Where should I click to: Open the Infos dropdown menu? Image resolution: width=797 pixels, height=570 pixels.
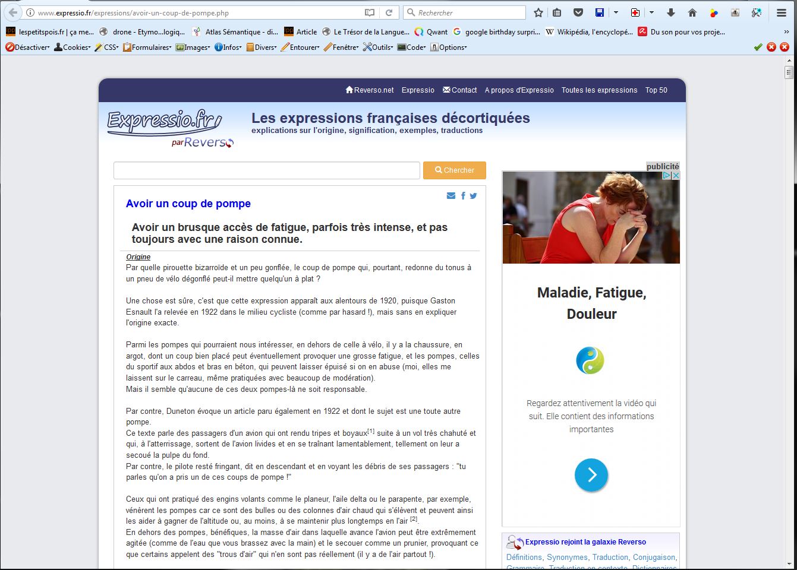(x=228, y=47)
